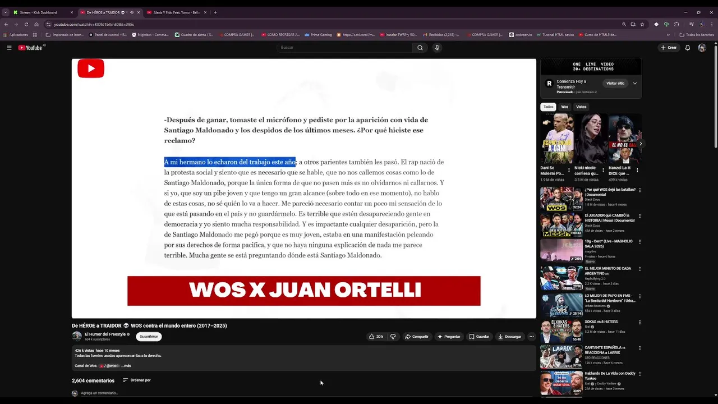The image size is (718, 404).
Task: Open the YouTube guide hamburger menu
Action: (9, 48)
